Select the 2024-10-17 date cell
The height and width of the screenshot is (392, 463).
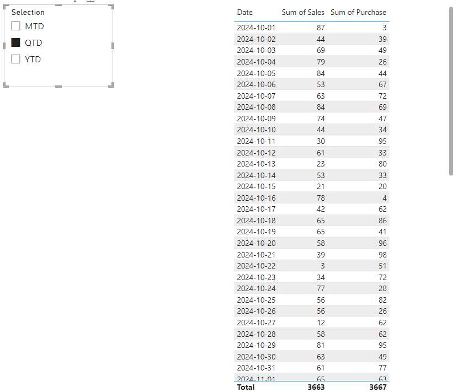tap(256, 209)
